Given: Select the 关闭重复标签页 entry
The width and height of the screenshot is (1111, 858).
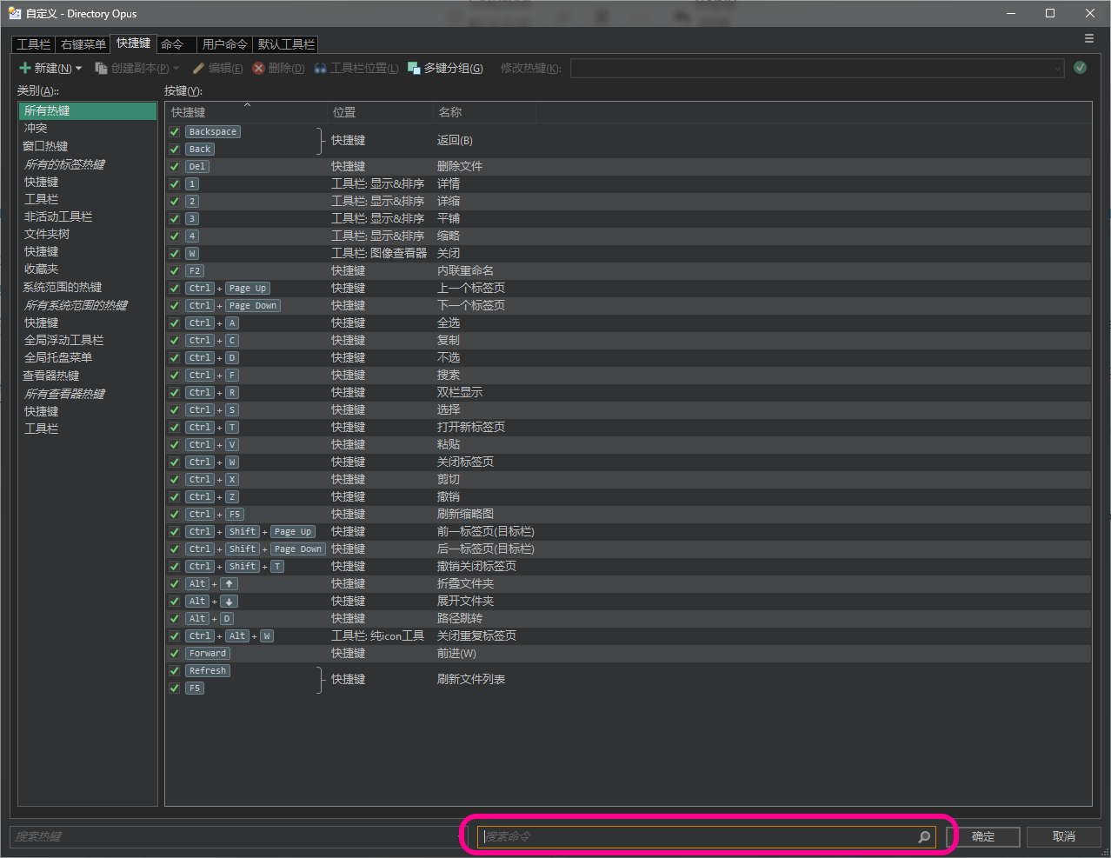Looking at the screenshot, I should pyautogui.click(x=476, y=635).
